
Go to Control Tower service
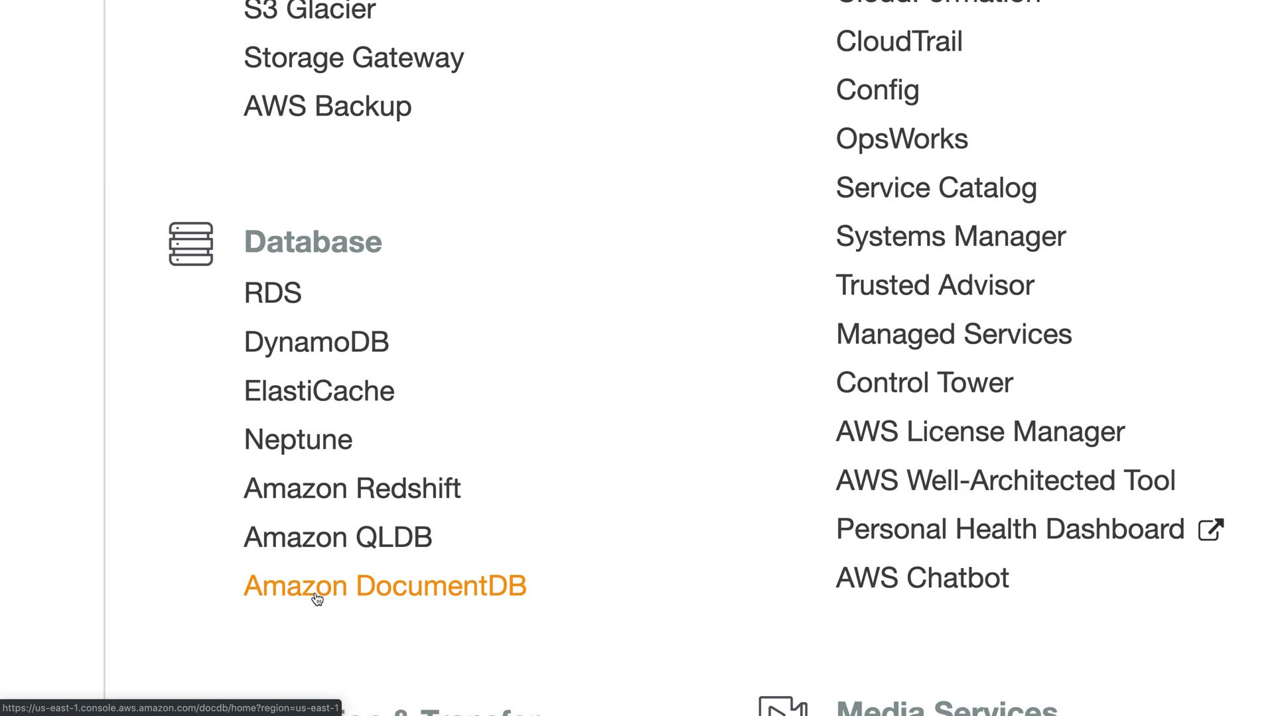pyautogui.click(x=924, y=383)
